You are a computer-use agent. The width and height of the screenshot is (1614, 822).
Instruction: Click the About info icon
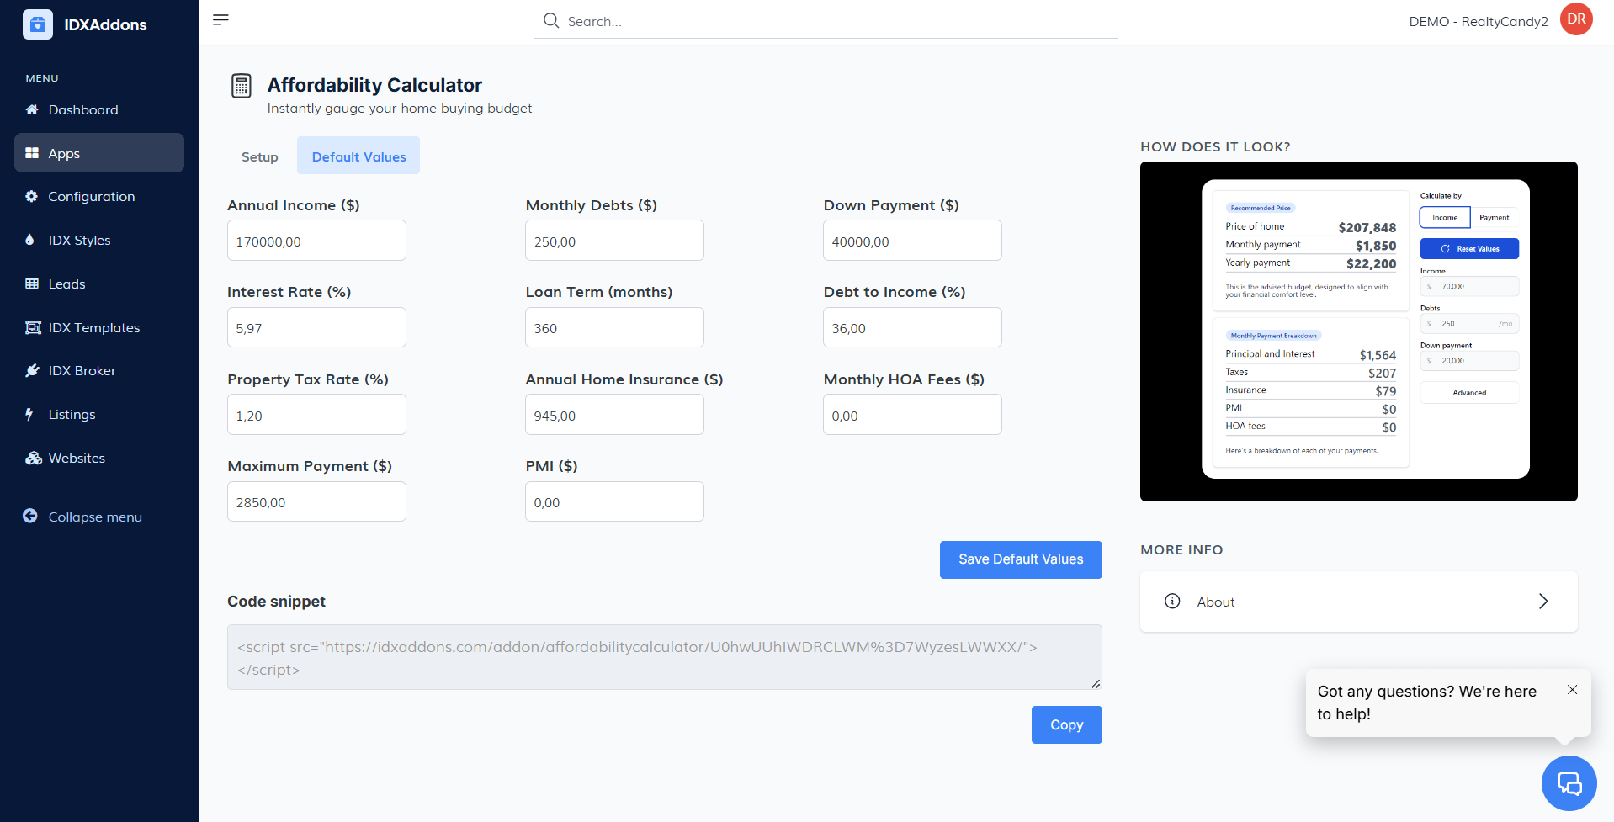point(1172,601)
